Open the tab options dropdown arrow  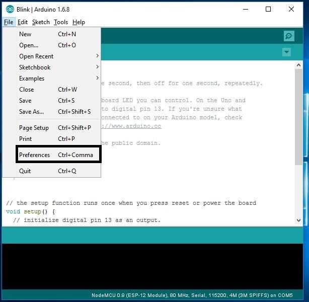[x=286, y=52]
